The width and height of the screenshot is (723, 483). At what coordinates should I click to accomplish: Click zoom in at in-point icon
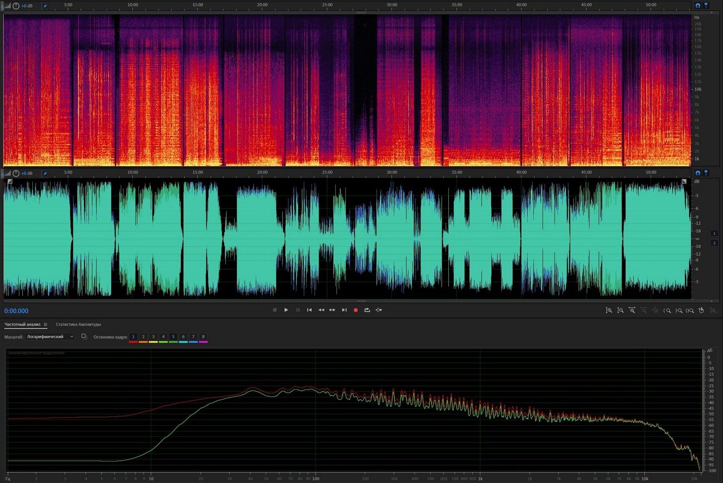(667, 310)
